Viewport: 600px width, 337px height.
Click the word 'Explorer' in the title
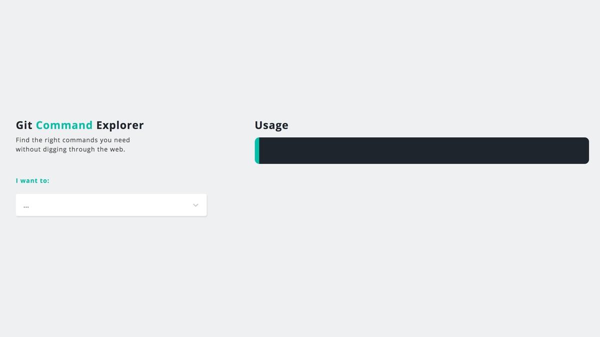pyautogui.click(x=120, y=125)
